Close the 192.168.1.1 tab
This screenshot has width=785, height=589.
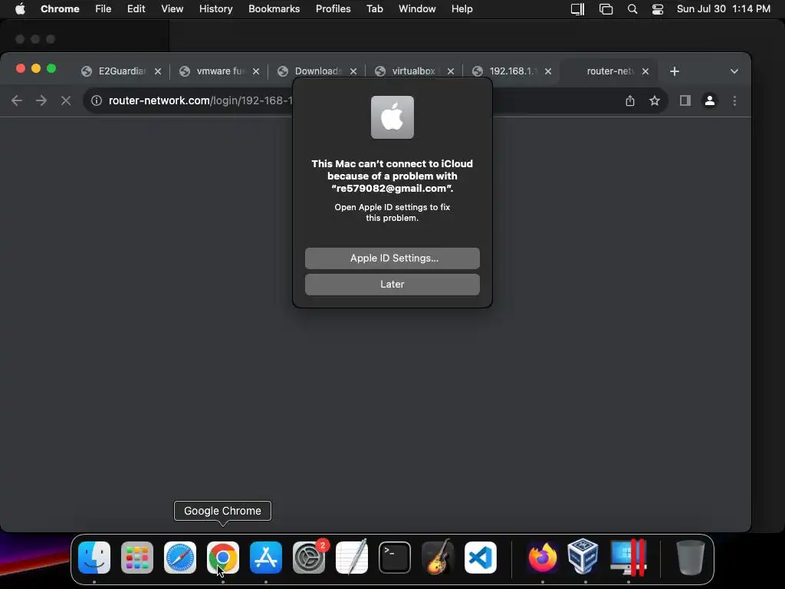pos(548,71)
